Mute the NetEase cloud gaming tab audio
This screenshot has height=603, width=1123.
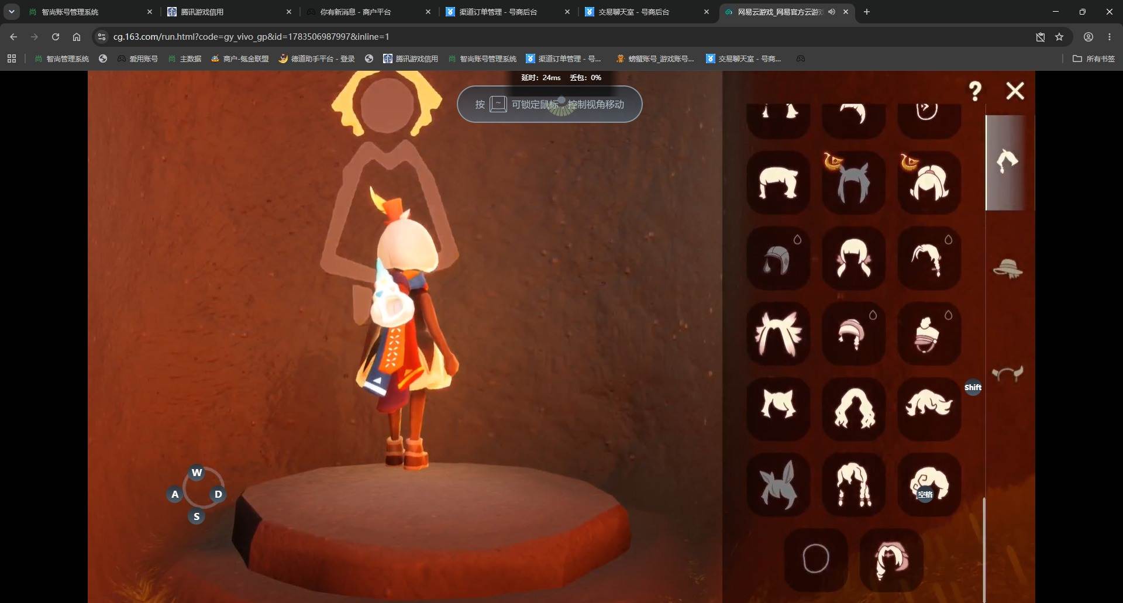[831, 12]
